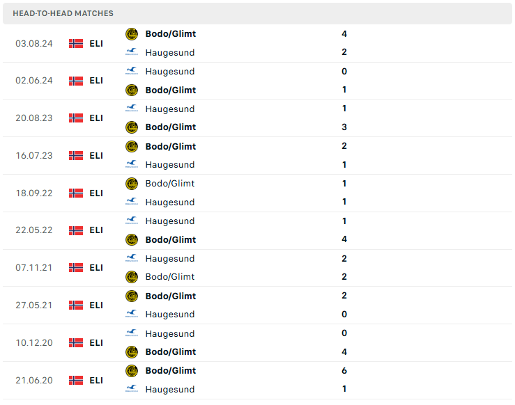Click the Head-to-Head Matches header
The width and height of the screenshot is (515, 405).
tap(63, 13)
